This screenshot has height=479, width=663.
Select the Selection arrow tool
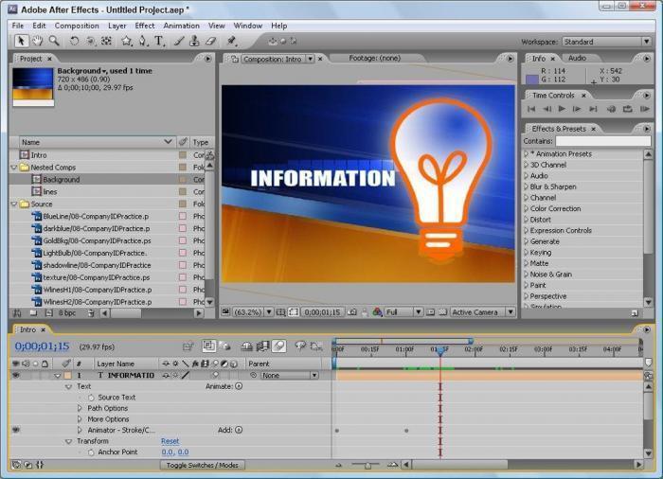pos(21,41)
